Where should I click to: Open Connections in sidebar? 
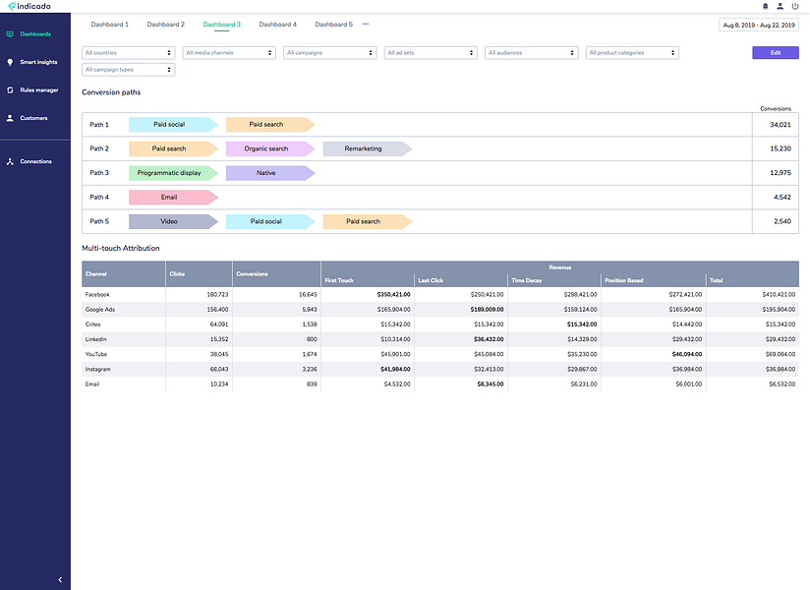(35, 161)
